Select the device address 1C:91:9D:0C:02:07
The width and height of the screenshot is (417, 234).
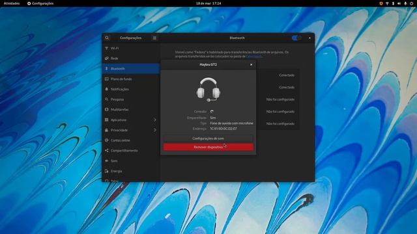[223, 129]
